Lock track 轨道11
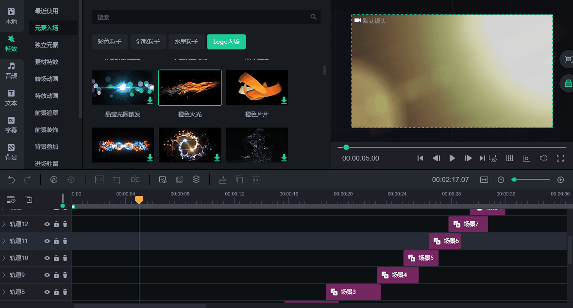The width and height of the screenshot is (573, 308). coord(56,241)
